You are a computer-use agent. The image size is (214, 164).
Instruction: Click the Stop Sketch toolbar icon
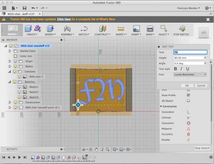pos(182,28)
